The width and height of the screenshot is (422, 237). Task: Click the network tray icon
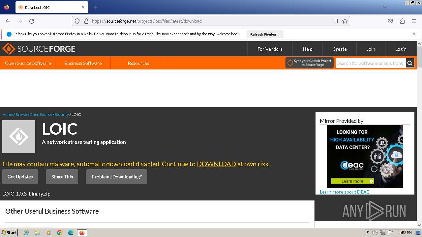pyautogui.click(x=383, y=233)
